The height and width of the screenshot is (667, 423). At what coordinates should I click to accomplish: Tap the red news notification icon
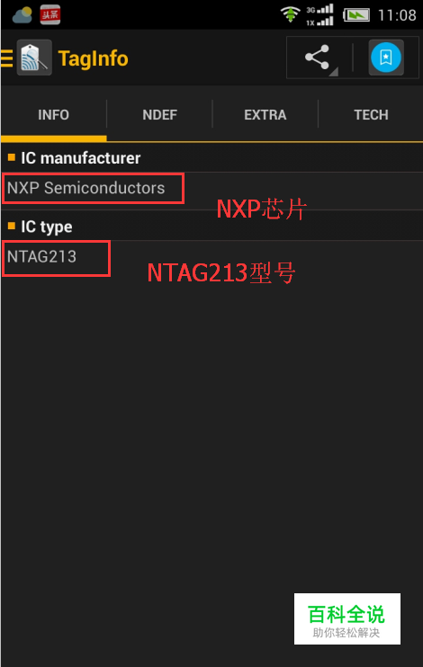coord(50,15)
